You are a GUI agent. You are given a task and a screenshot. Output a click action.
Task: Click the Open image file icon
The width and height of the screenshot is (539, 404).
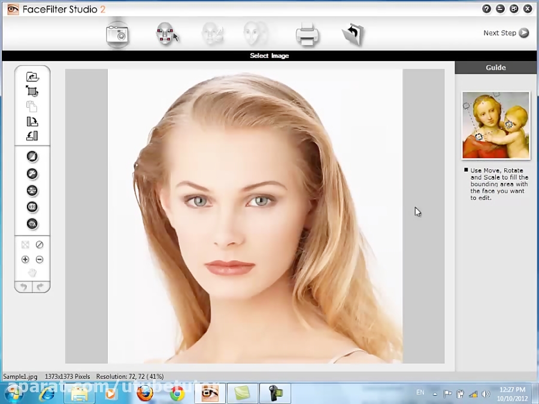tap(32, 77)
